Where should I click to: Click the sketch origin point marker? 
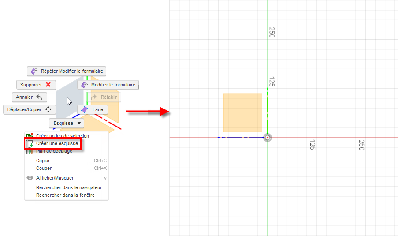[267, 138]
